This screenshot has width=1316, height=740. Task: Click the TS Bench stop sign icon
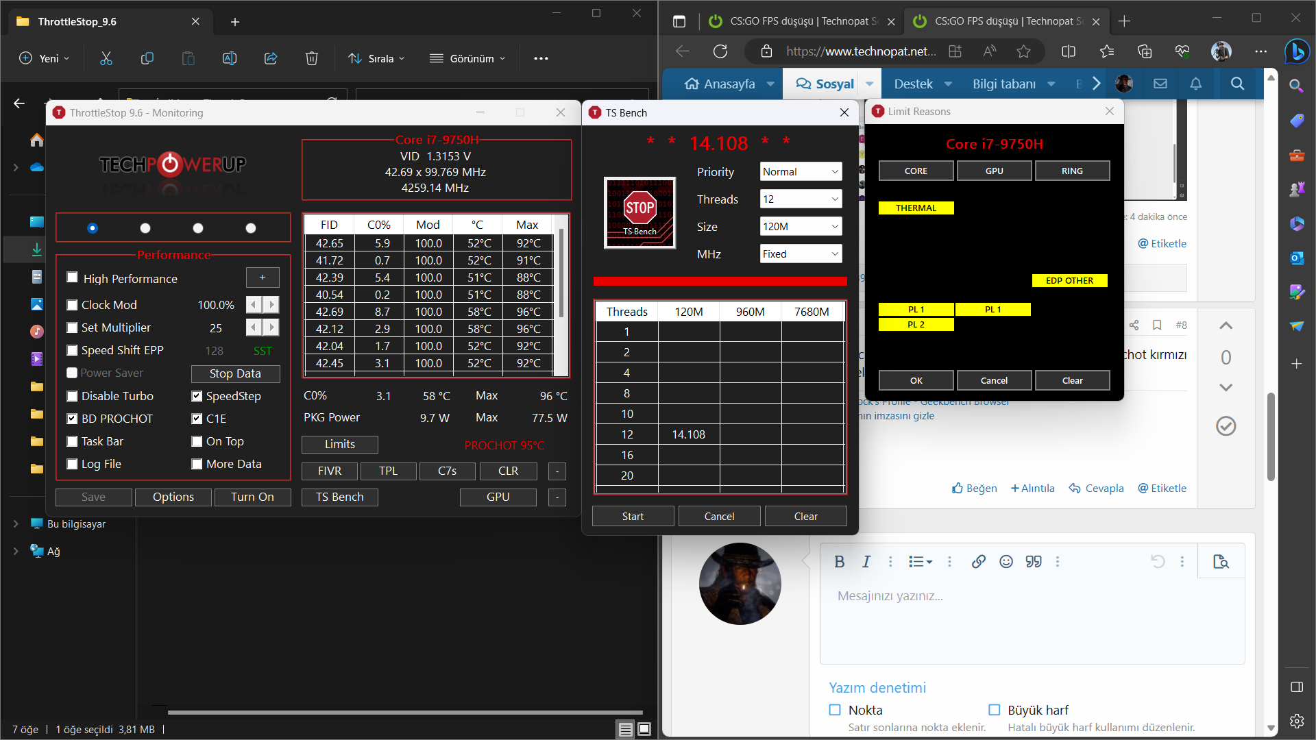pos(639,212)
